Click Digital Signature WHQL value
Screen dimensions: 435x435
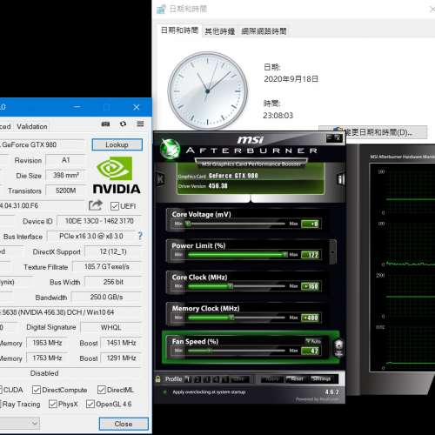pos(110,327)
